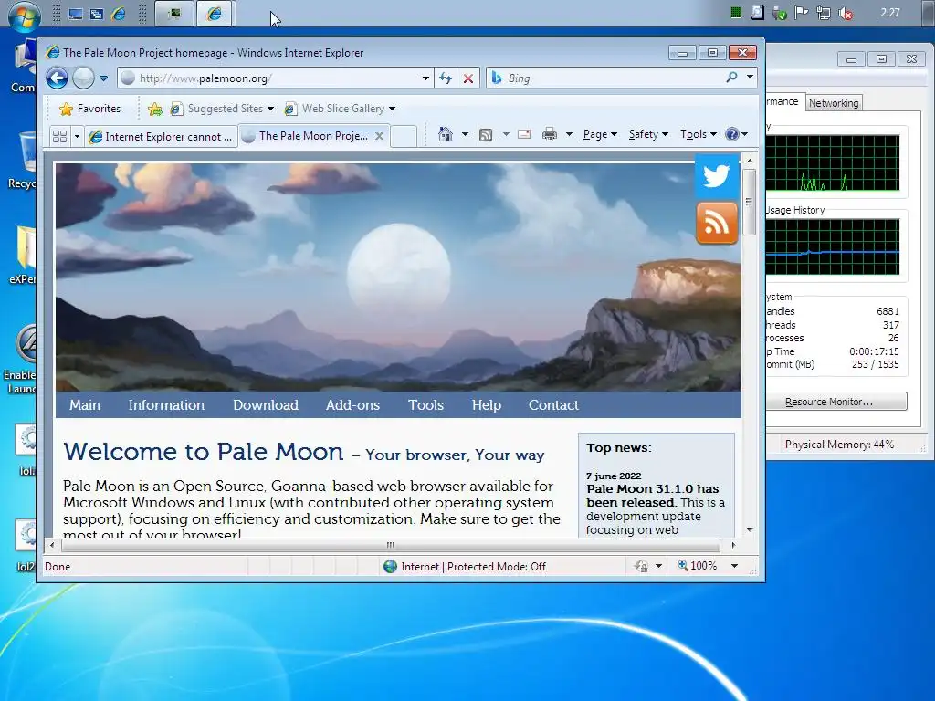Viewport: 935px width, 701px height.
Task: Open Suggested Sites dropdown
Action: [x=222, y=109]
